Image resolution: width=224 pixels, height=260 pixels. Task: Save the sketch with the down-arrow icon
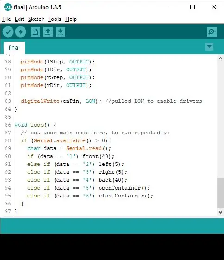tap(60, 32)
